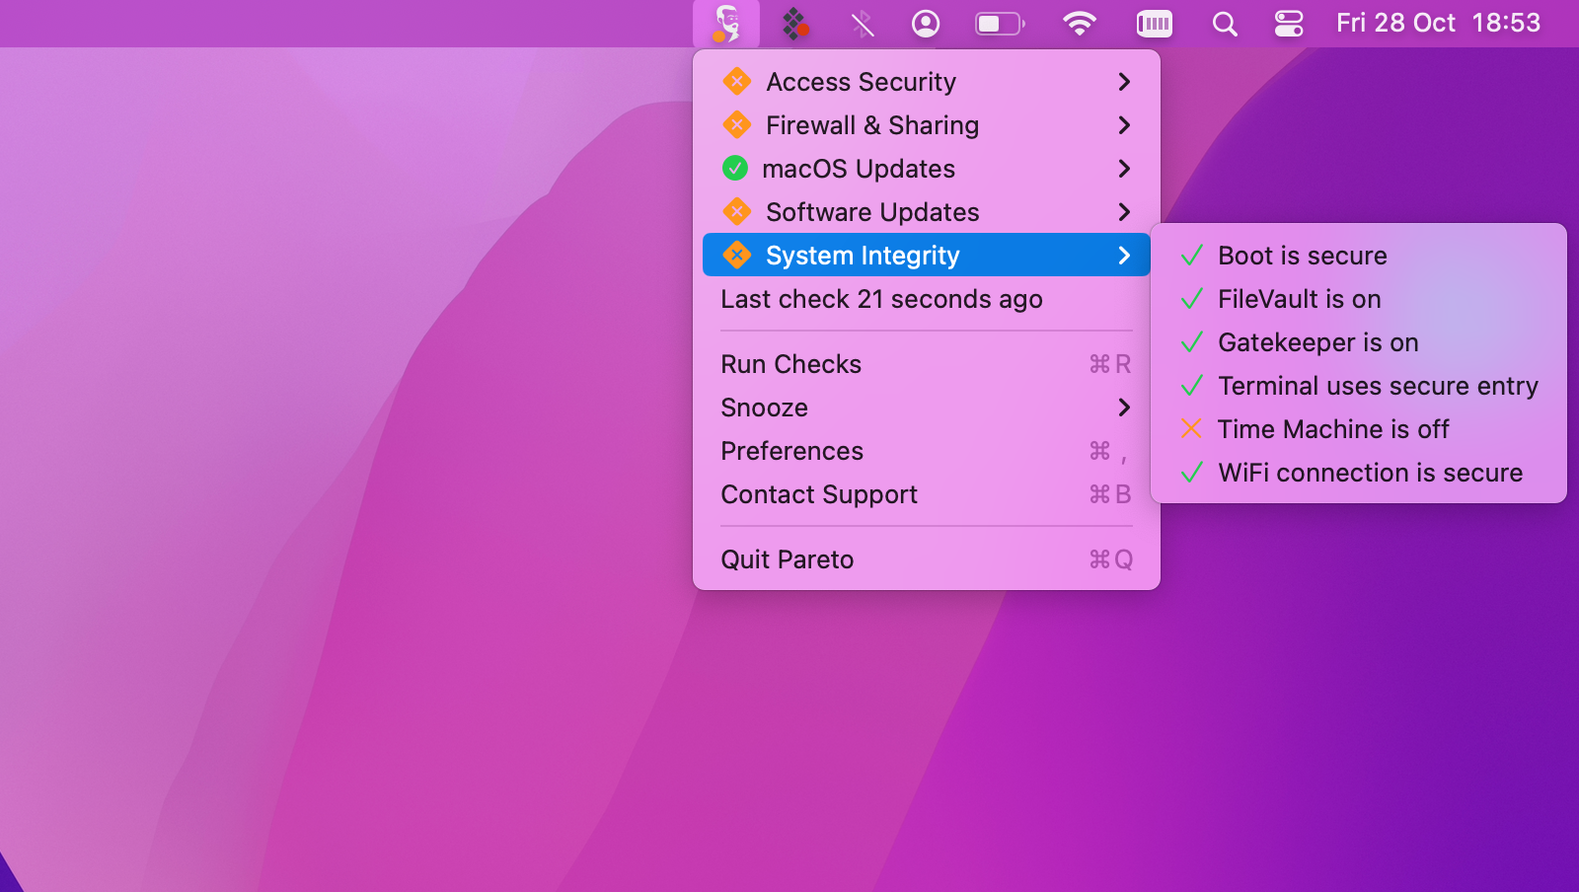
Task: Click the Time Machine is off item
Action: coord(1359,429)
